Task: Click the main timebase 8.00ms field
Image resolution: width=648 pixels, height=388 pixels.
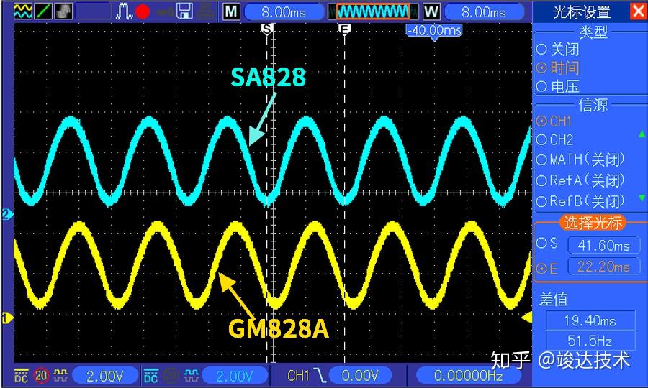Action: 284,12
